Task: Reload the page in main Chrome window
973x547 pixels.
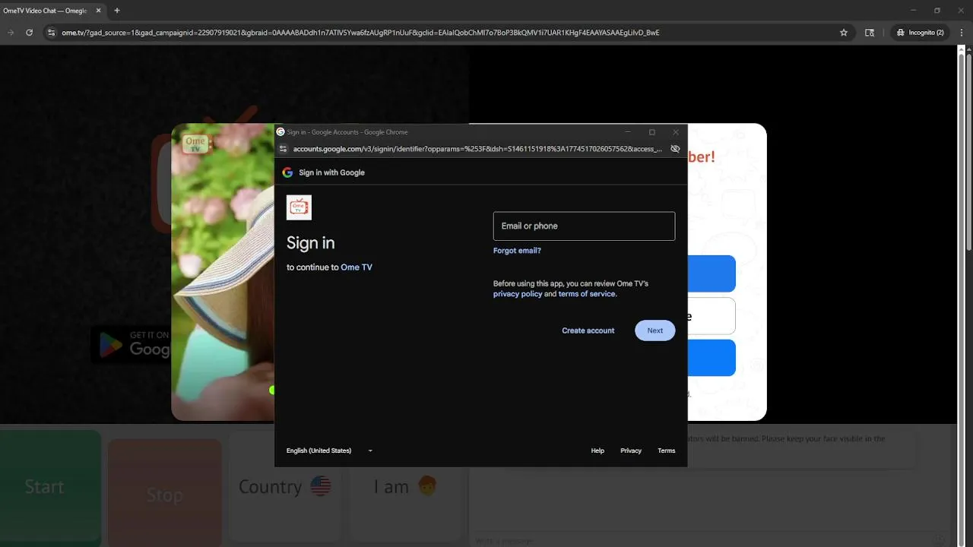Action: click(29, 33)
